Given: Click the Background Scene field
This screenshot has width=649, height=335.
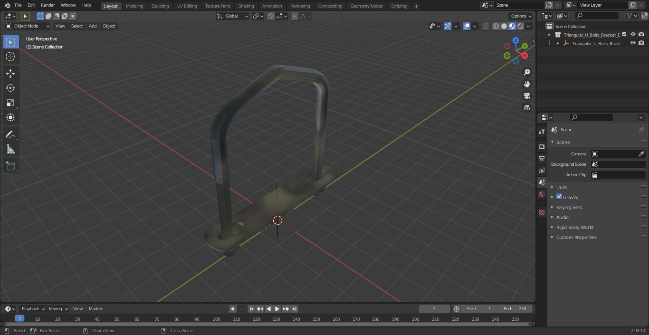Looking at the screenshot, I should [x=618, y=164].
